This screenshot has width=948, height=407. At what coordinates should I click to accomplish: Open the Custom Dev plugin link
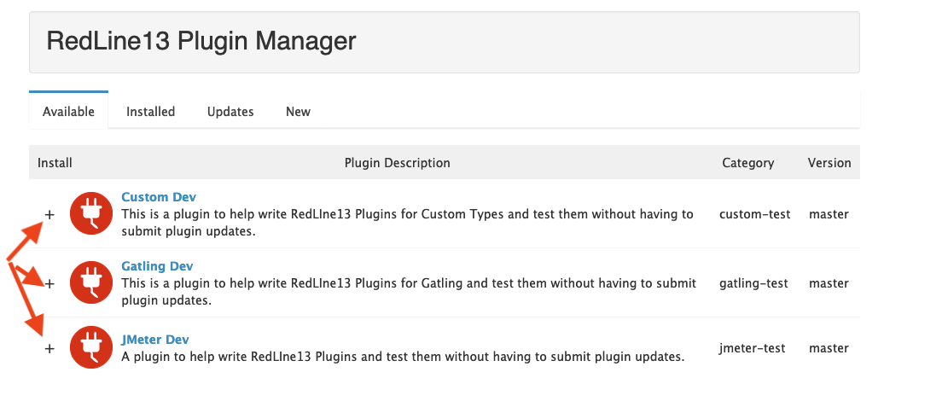point(159,197)
